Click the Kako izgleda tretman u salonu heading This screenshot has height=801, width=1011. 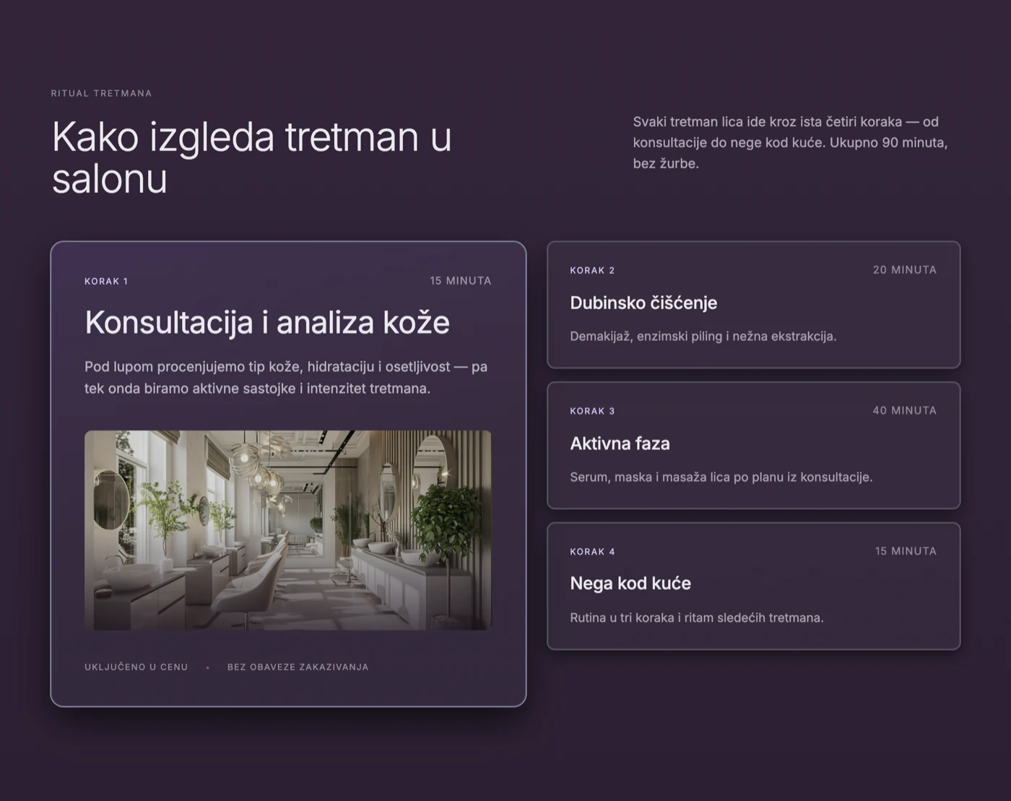point(251,157)
